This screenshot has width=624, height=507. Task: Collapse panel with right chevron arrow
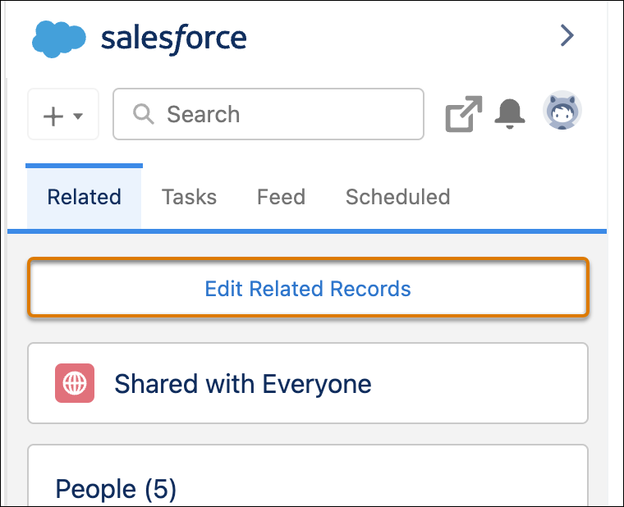pos(567,36)
